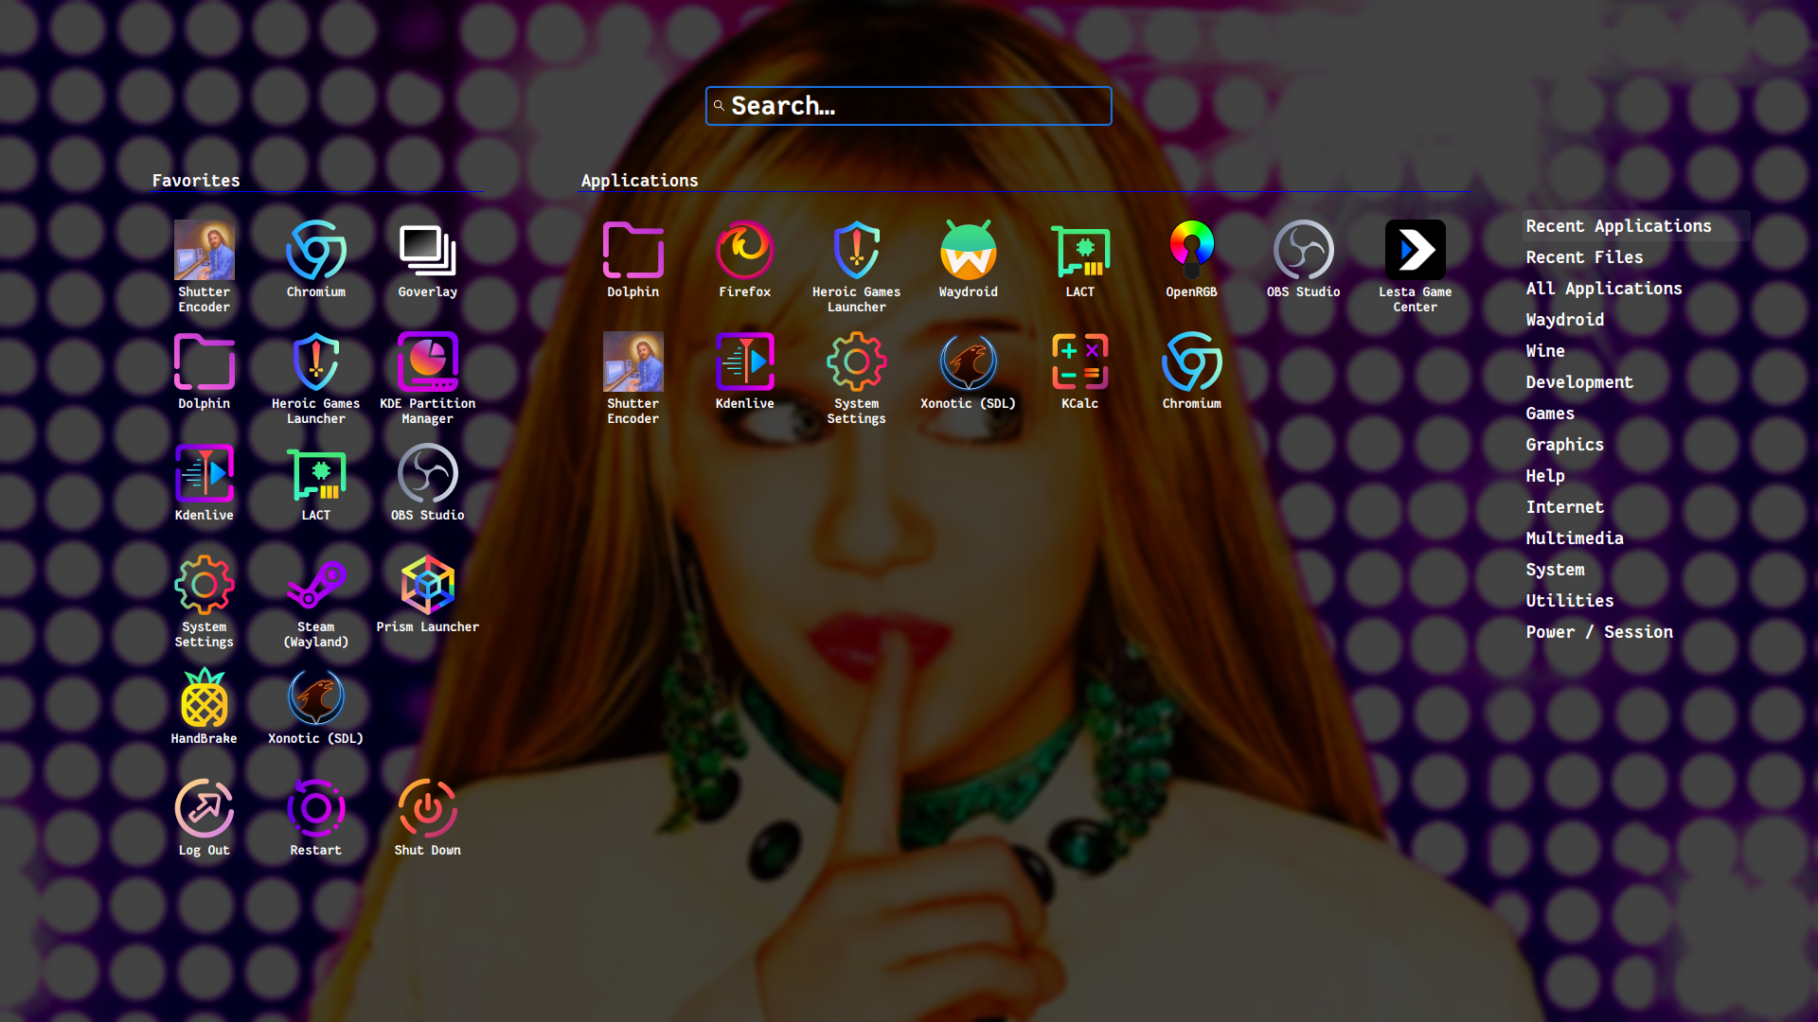Open the Multimedia category

click(x=1574, y=538)
